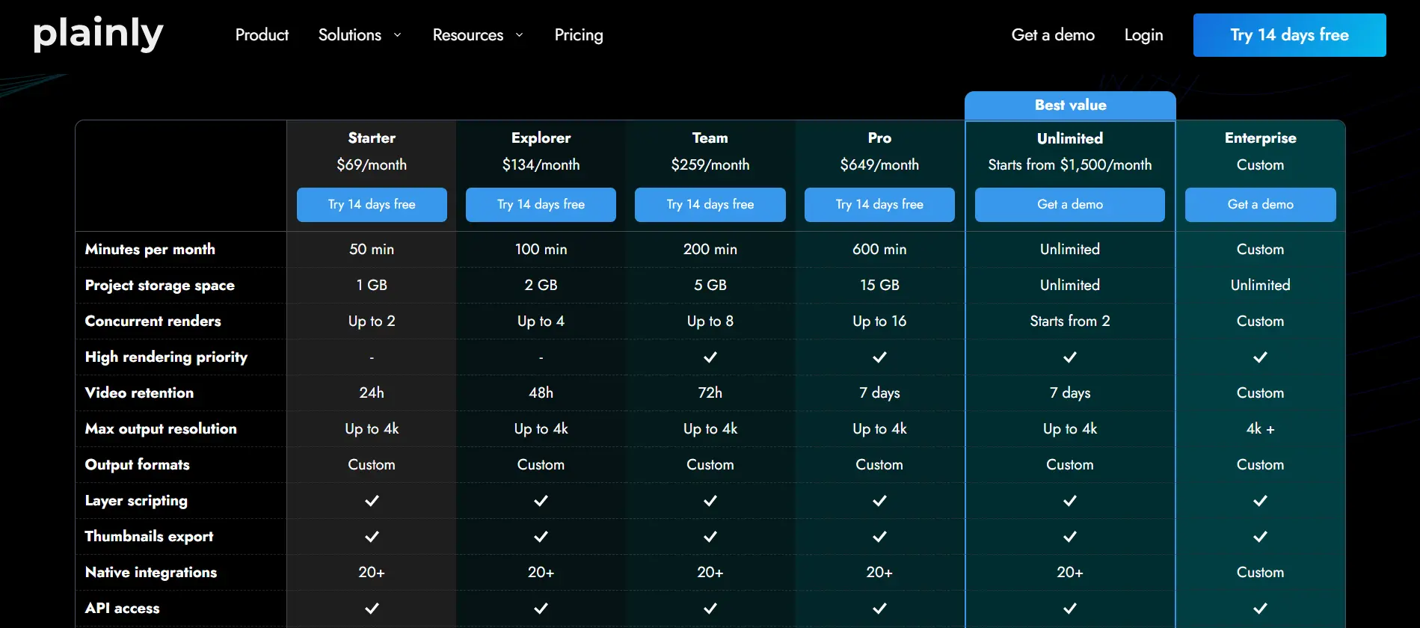Select the Best value badge
This screenshot has height=628, width=1420.
tap(1070, 105)
